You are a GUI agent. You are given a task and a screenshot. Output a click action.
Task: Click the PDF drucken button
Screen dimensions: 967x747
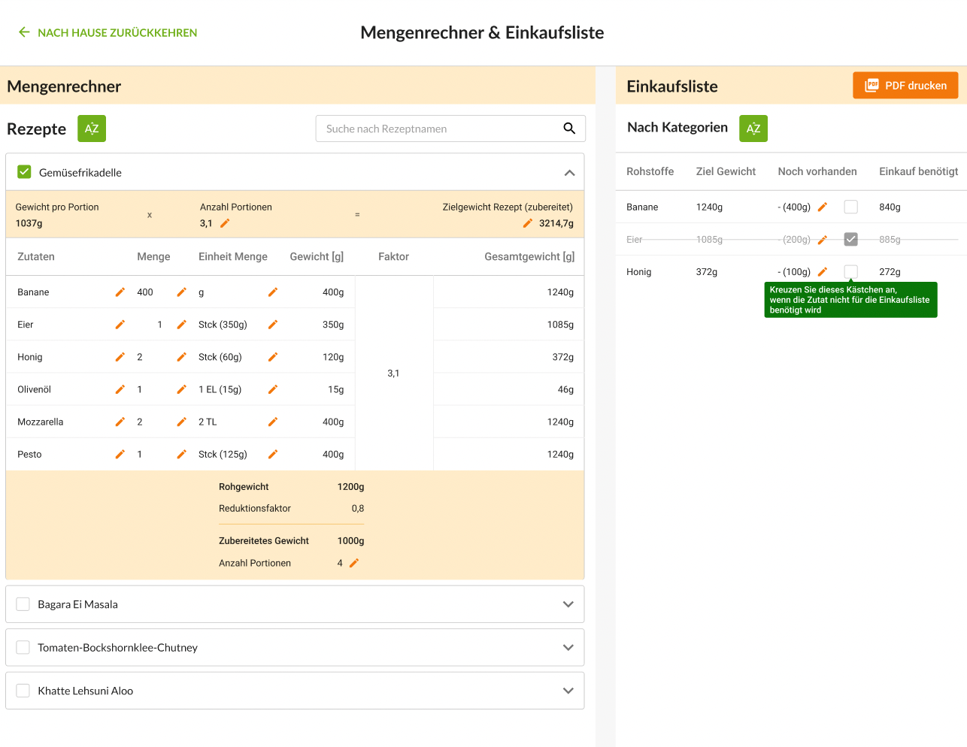(905, 86)
